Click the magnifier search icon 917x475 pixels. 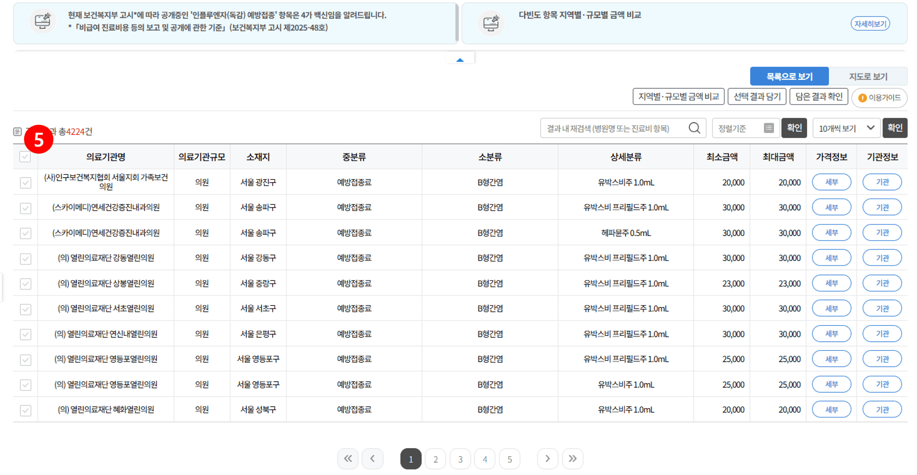[x=694, y=128]
